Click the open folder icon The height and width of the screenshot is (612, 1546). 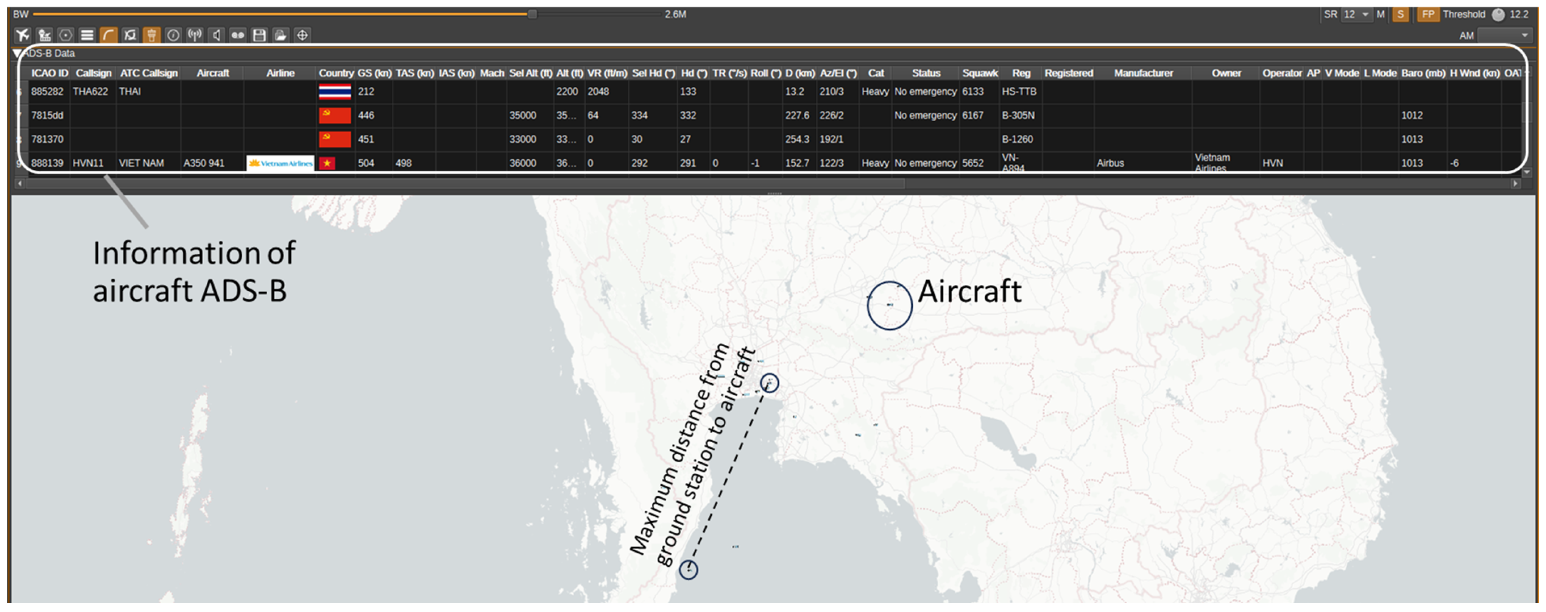280,36
